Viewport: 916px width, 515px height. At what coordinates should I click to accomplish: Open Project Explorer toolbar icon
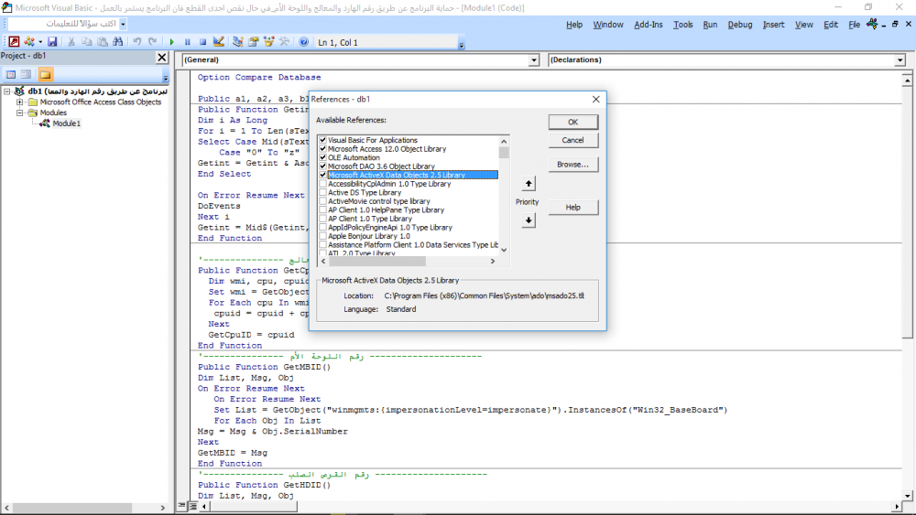(x=238, y=41)
